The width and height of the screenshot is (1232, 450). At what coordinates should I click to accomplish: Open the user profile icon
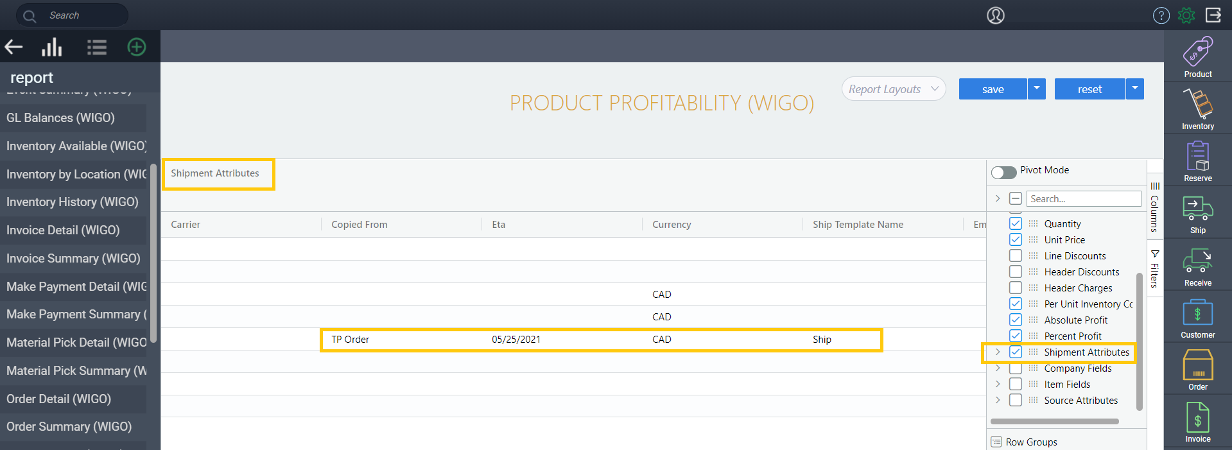[x=996, y=15]
